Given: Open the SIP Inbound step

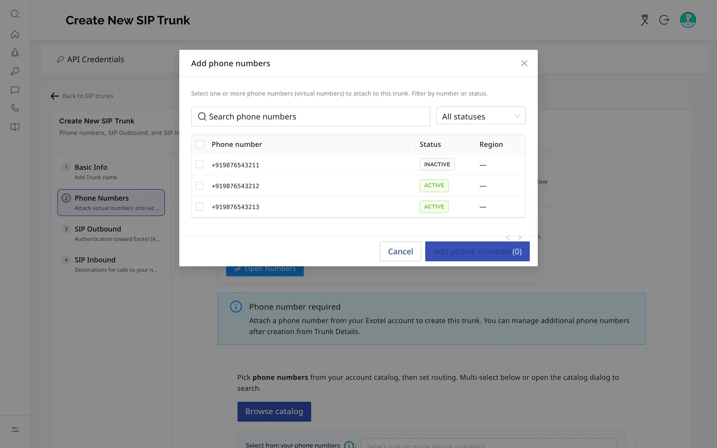Looking at the screenshot, I should point(111,264).
